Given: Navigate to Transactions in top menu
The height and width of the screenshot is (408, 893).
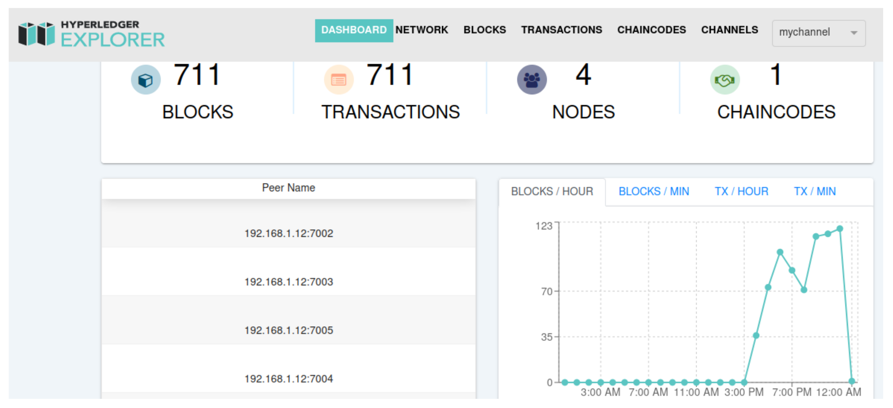Looking at the screenshot, I should coord(561,30).
